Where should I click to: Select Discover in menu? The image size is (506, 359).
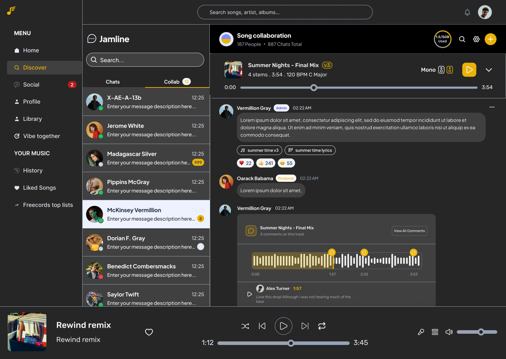pyautogui.click(x=44, y=67)
